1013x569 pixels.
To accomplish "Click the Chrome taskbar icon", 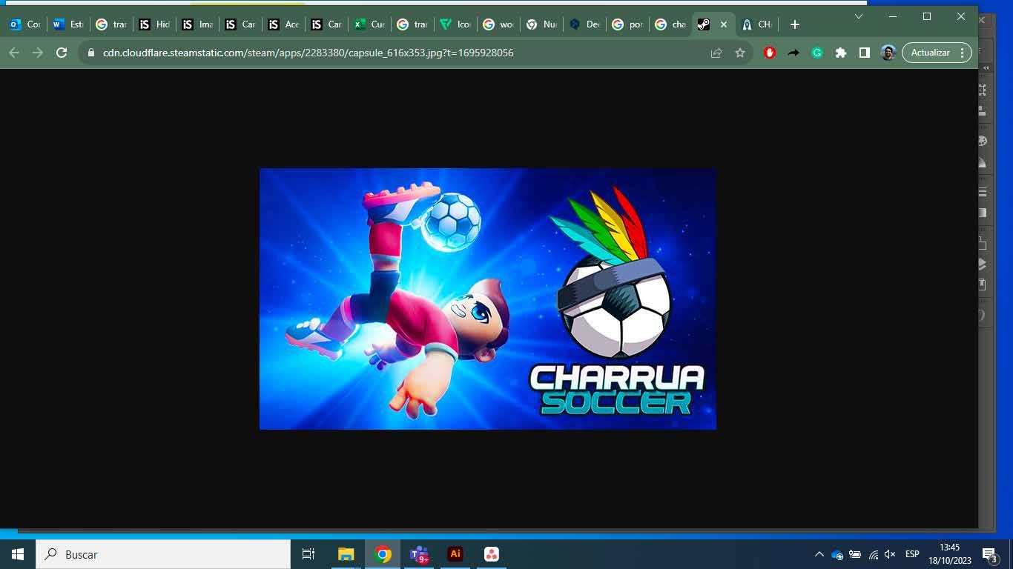I will point(383,554).
